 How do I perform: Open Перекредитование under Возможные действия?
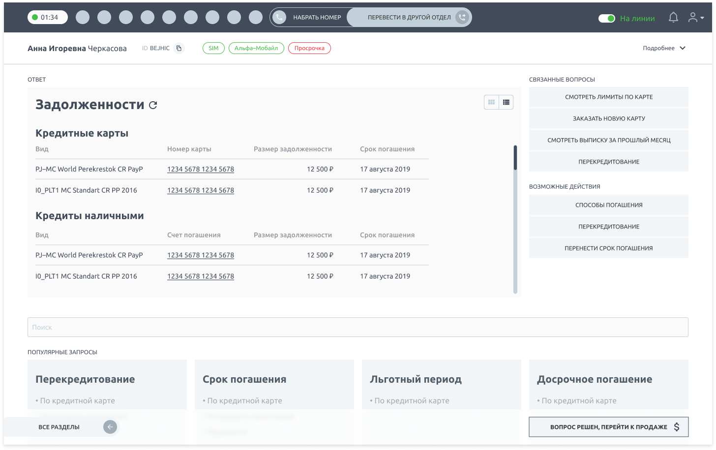pos(609,226)
